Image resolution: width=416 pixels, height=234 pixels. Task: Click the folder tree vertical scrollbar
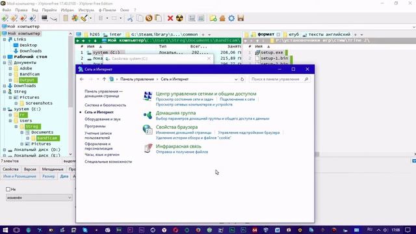(70, 94)
